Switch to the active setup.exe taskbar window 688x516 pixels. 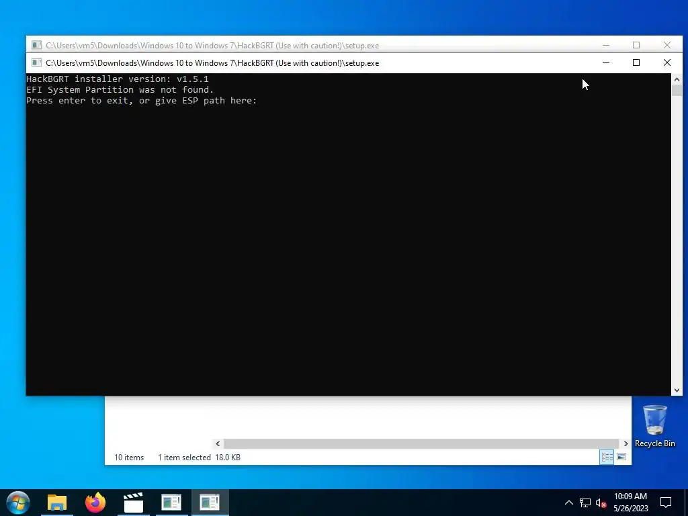point(210,503)
